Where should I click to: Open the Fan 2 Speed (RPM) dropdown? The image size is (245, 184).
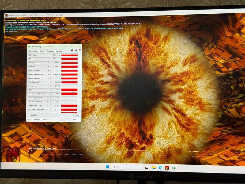(x=48, y=82)
